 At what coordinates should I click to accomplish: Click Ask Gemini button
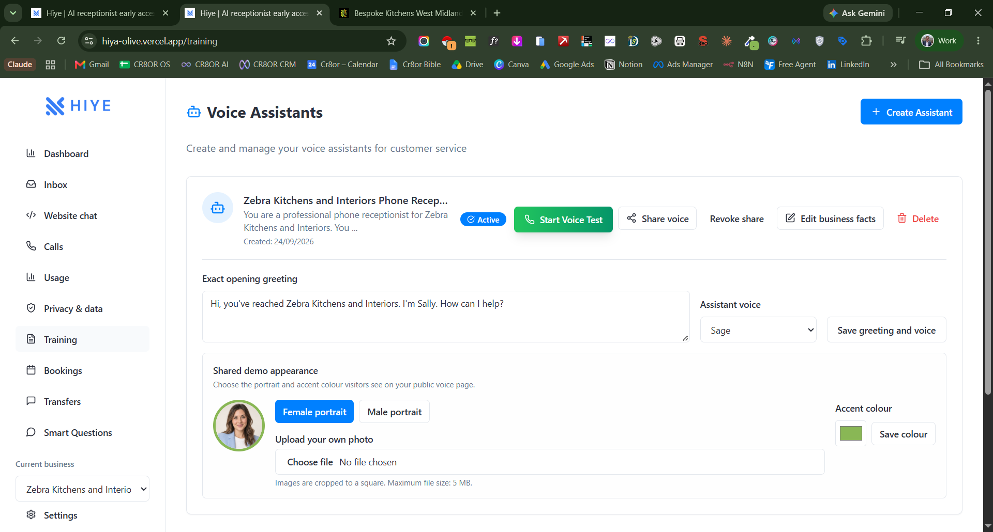click(x=857, y=13)
